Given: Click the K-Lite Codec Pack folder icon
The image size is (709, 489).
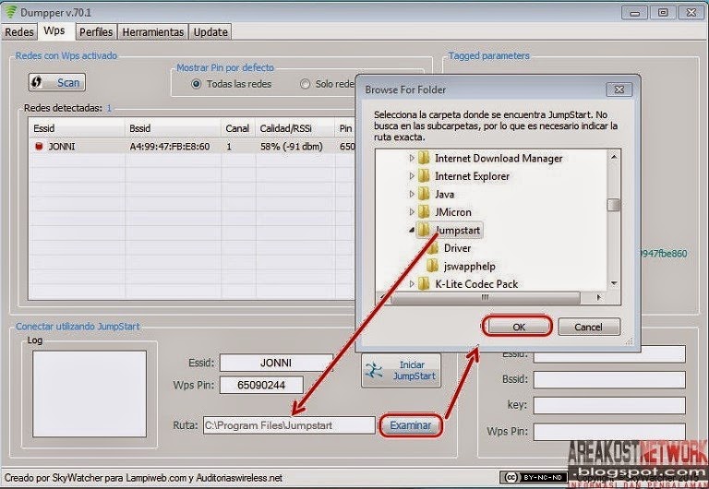Looking at the screenshot, I should coord(424,284).
